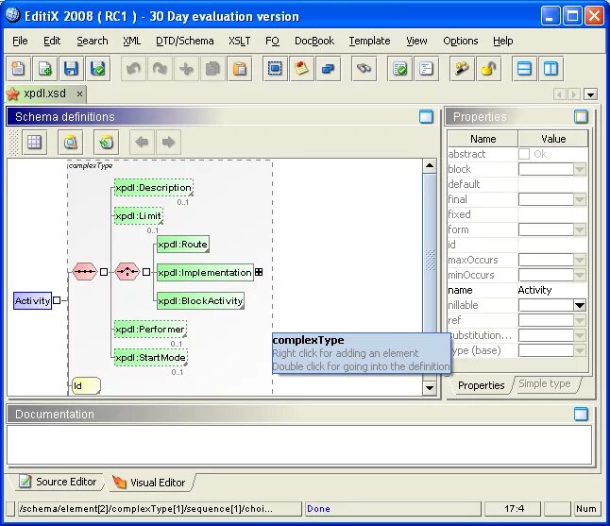The image size is (610, 526).
Task: Click the wand transform toolbar icon
Action: (462, 69)
